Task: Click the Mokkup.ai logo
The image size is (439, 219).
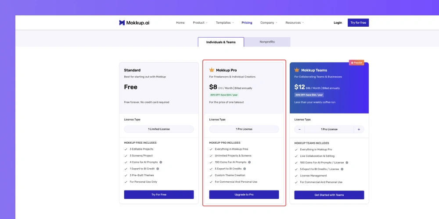Action: (x=134, y=23)
